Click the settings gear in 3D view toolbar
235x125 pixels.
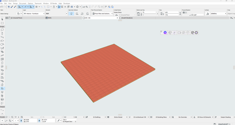point(196,33)
